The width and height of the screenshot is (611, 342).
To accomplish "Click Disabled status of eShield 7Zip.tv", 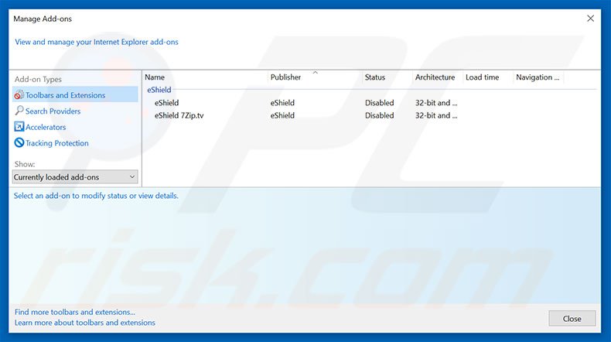I will (379, 115).
